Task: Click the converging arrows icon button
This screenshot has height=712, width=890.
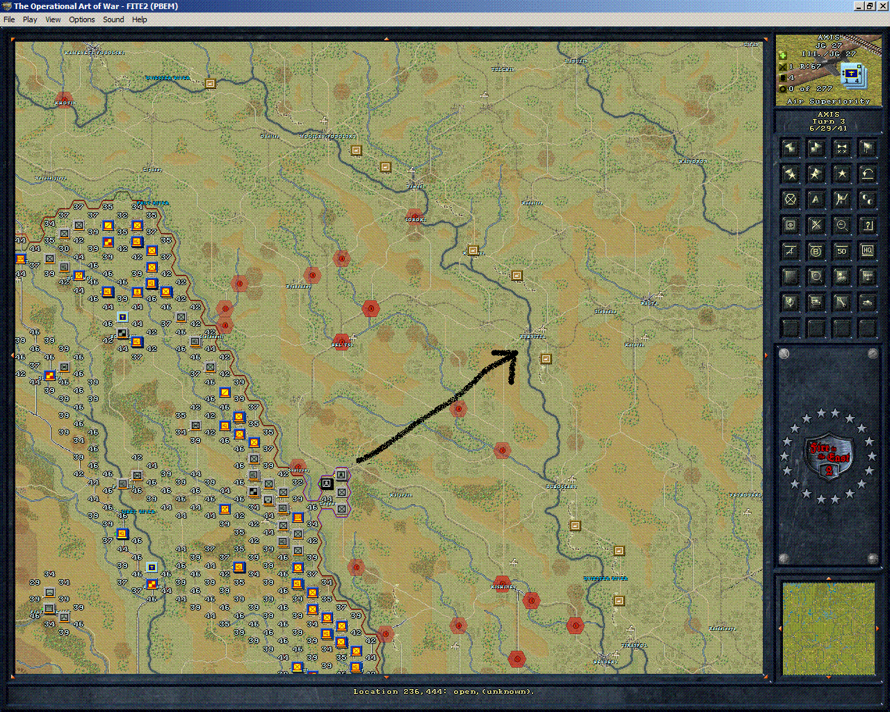Action: coord(842,147)
